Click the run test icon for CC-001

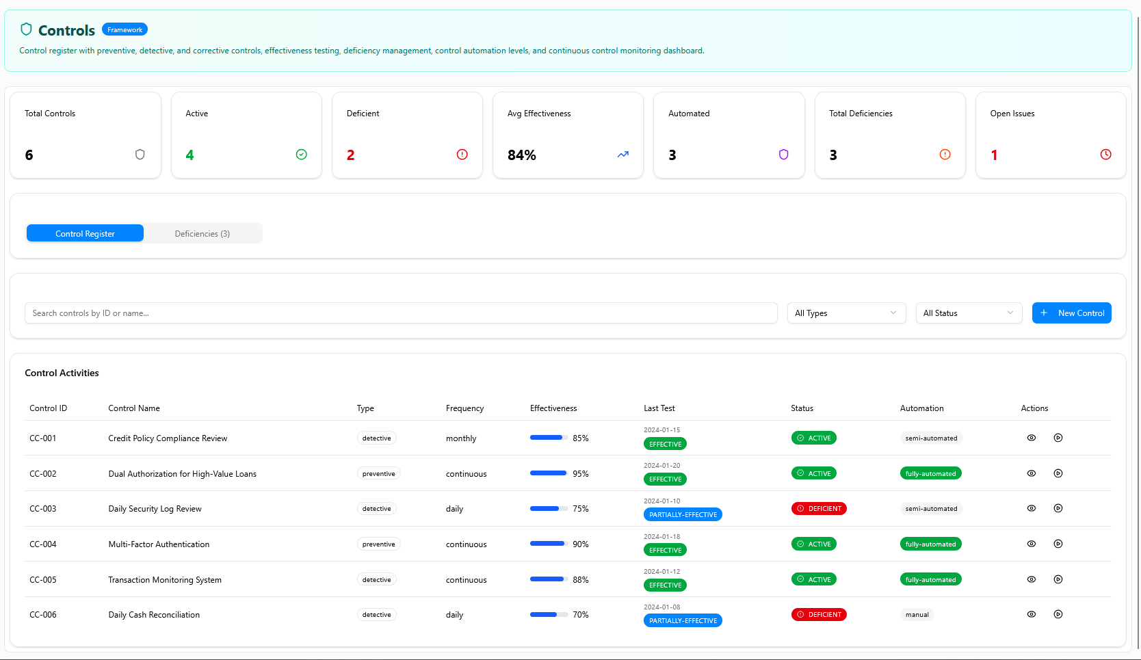coord(1058,438)
